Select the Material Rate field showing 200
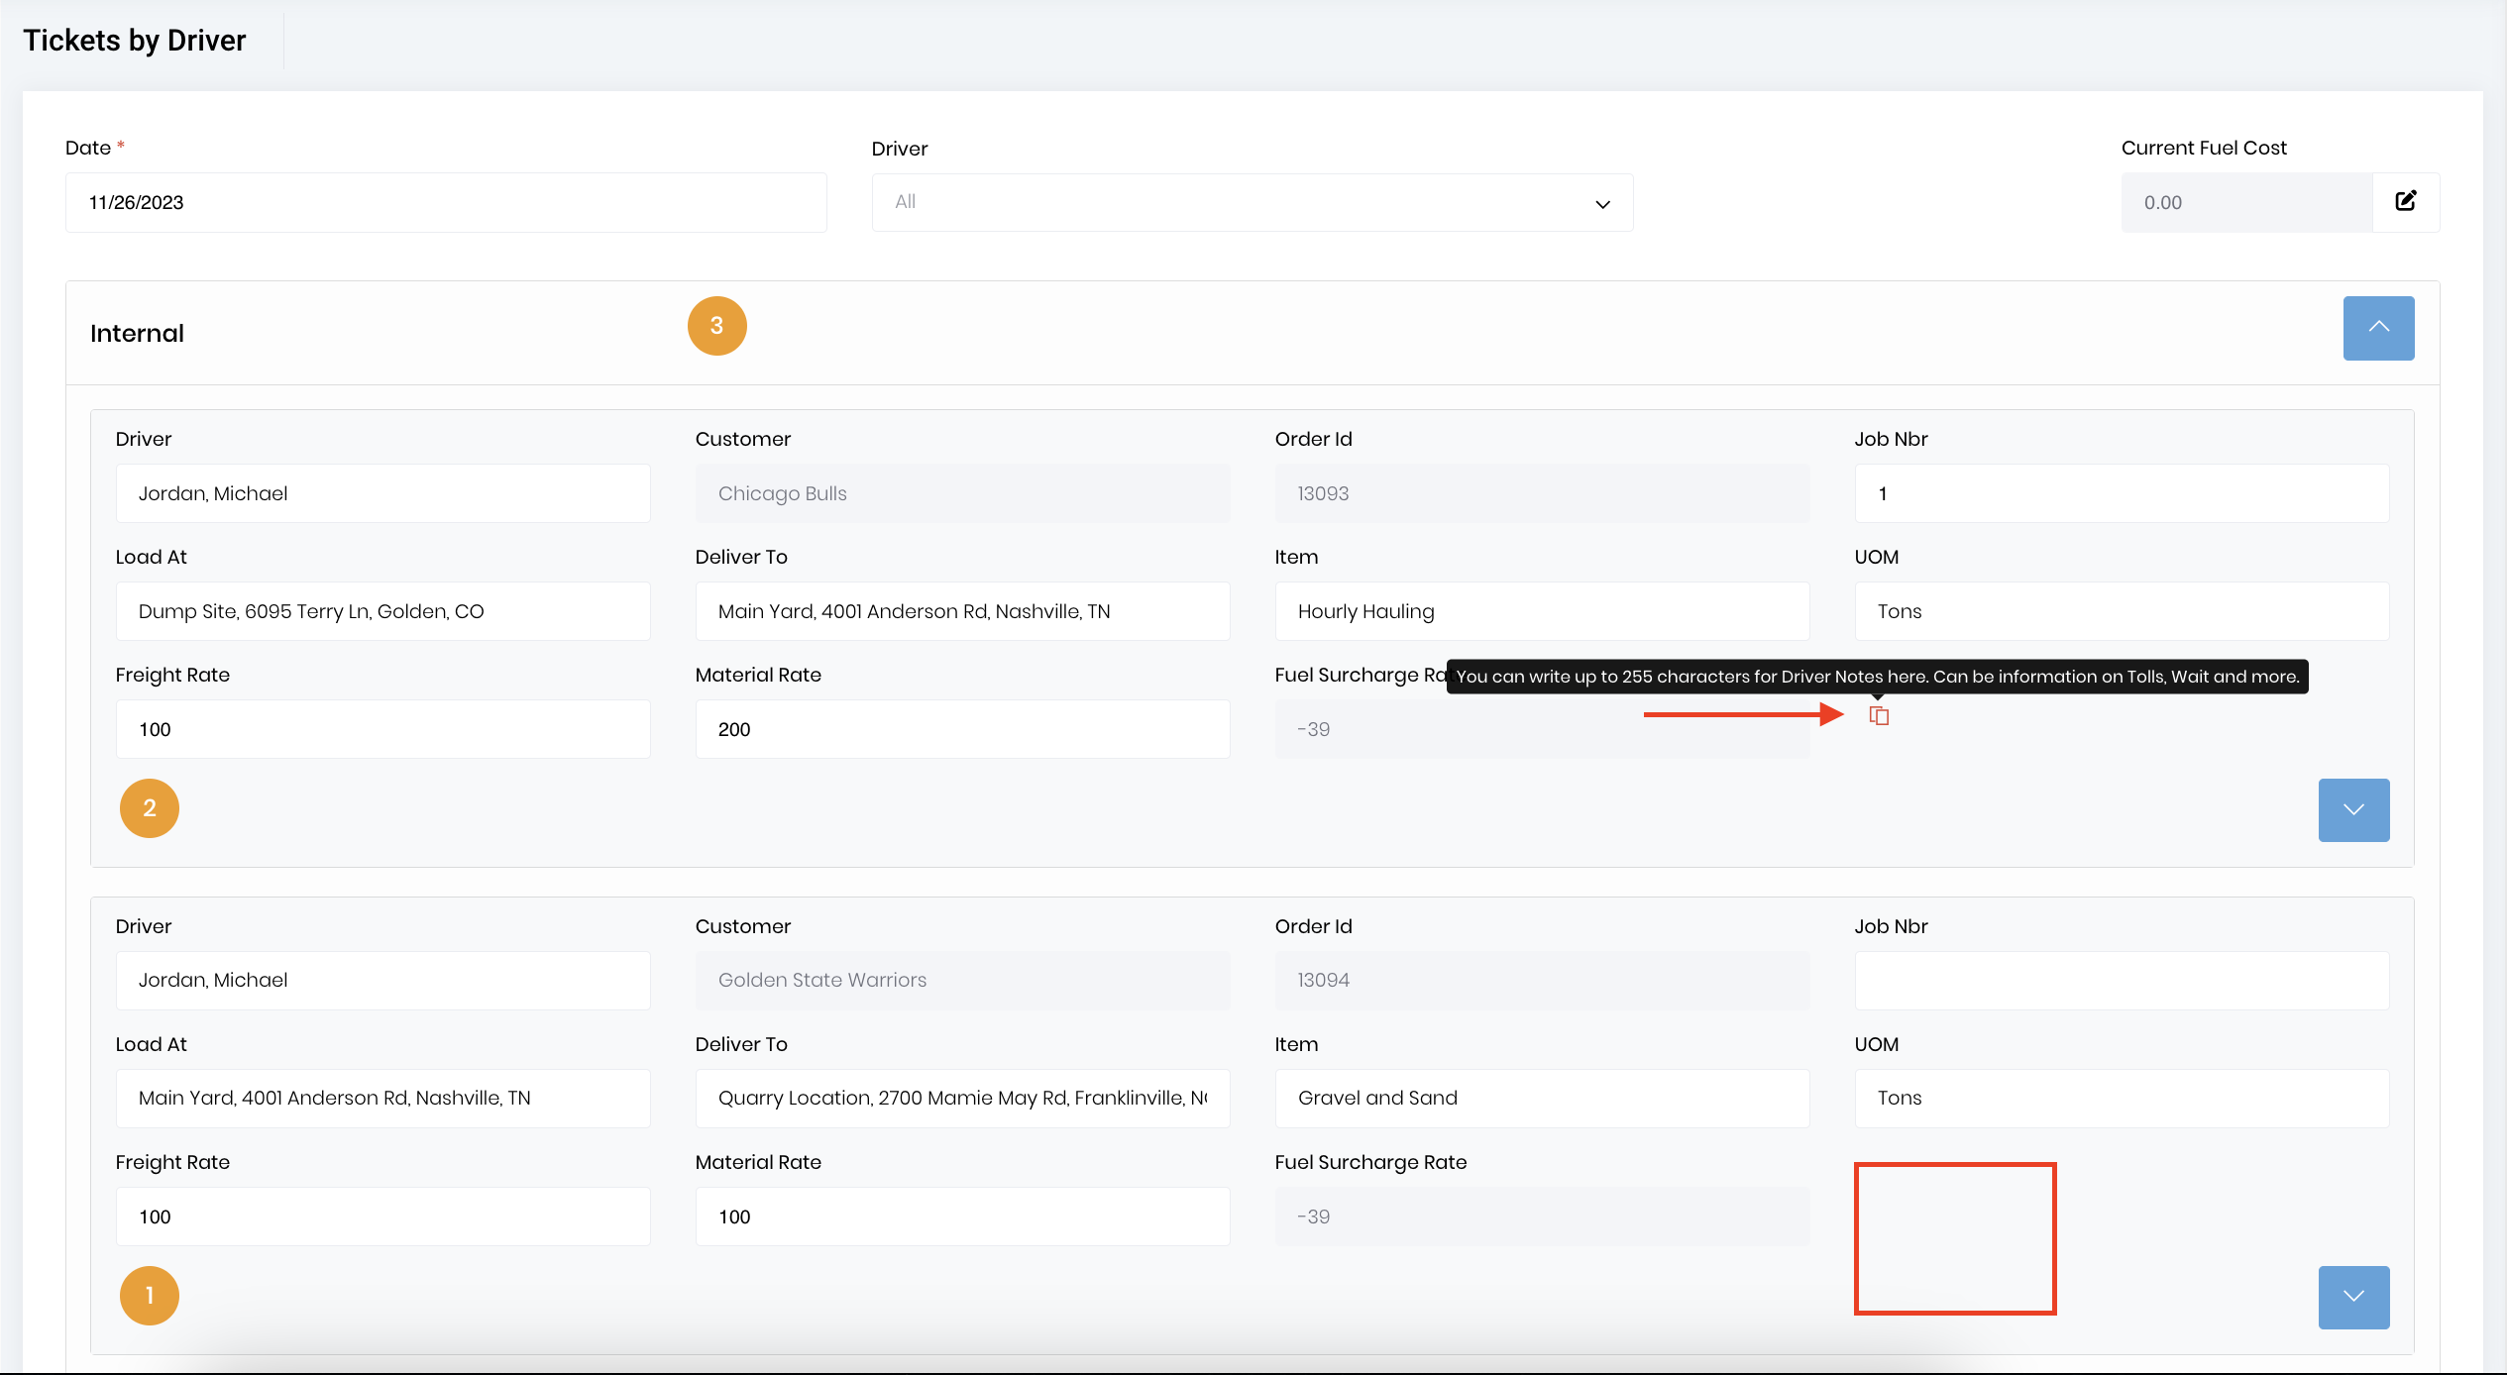2507x1375 pixels. pyautogui.click(x=961, y=728)
